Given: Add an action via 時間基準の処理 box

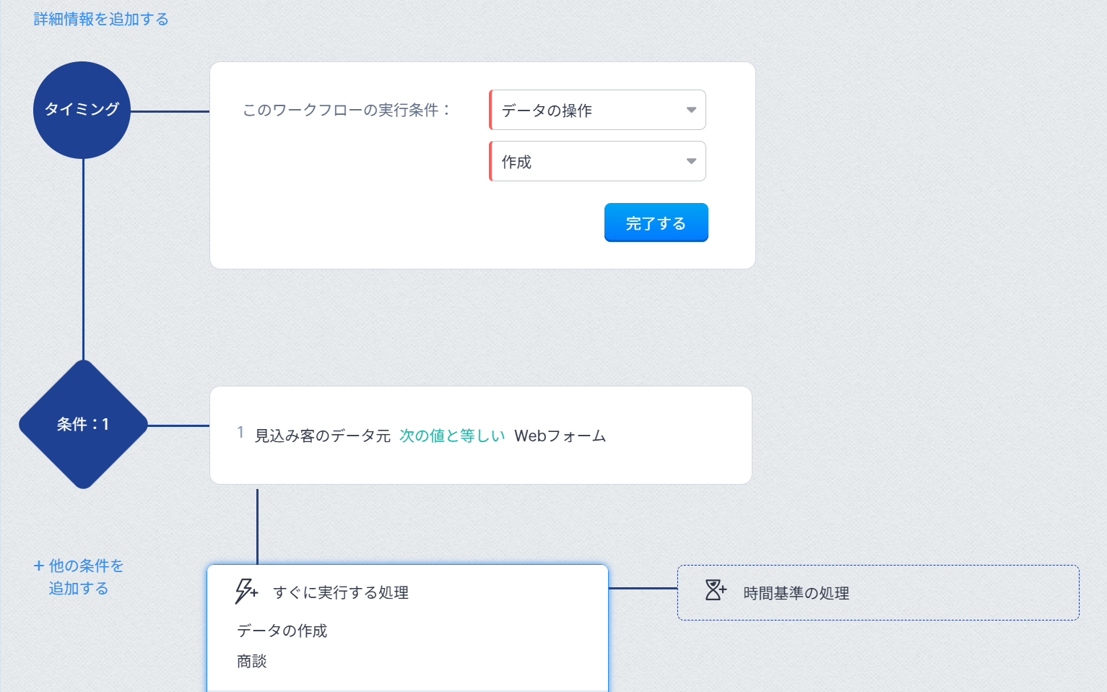Looking at the screenshot, I should tap(877, 592).
